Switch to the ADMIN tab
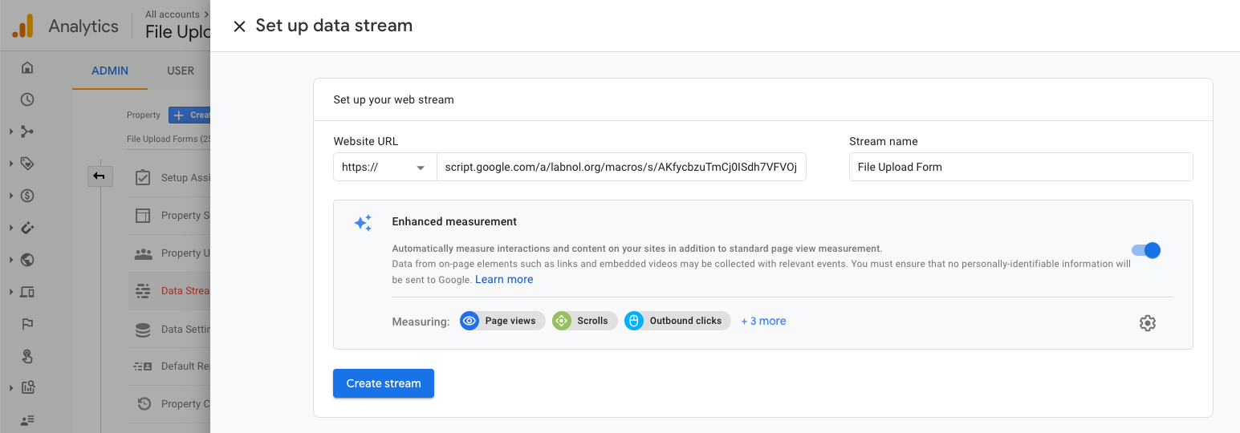The width and height of the screenshot is (1240, 433). click(110, 71)
